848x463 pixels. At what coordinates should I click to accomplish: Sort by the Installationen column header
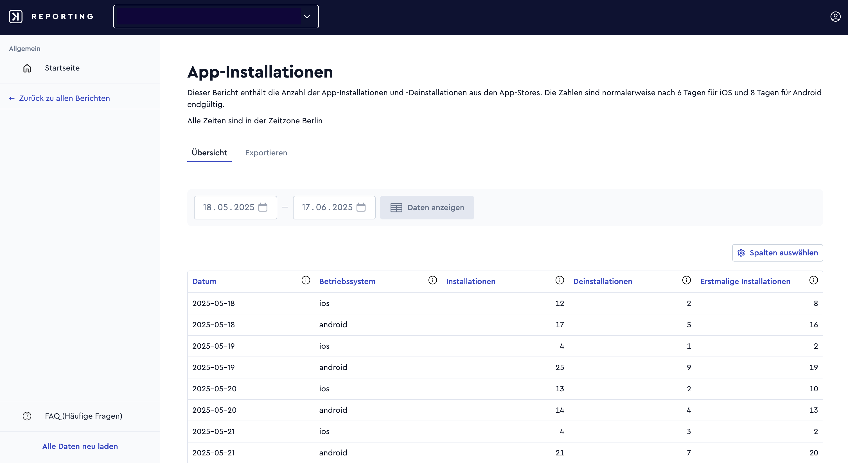point(471,282)
